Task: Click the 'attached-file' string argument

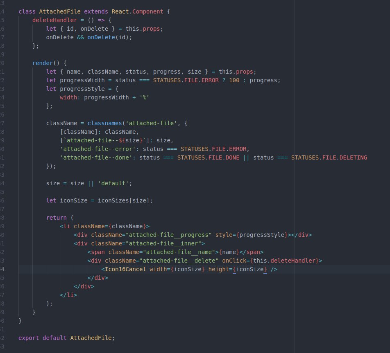Action: coord(151,123)
